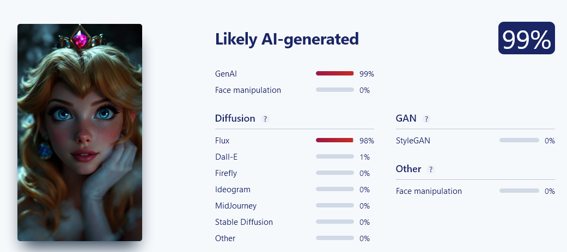Viewport: 567px width, 252px height.
Task: Click the MidJourney 0% score bar
Action: (335, 205)
